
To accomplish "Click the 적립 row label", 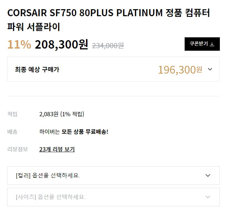I will [12, 114].
